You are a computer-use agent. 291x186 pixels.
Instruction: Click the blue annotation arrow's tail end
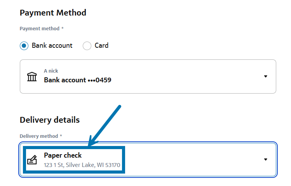coord(120,106)
